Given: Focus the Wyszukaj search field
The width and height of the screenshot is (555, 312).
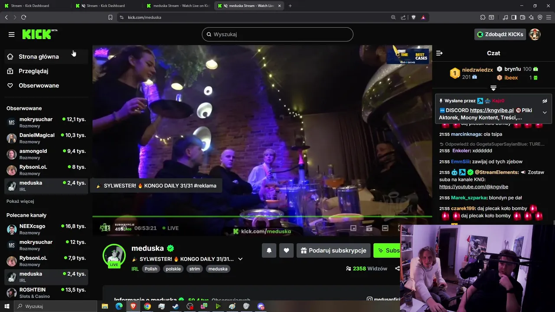Looking at the screenshot, I should pos(277,34).
